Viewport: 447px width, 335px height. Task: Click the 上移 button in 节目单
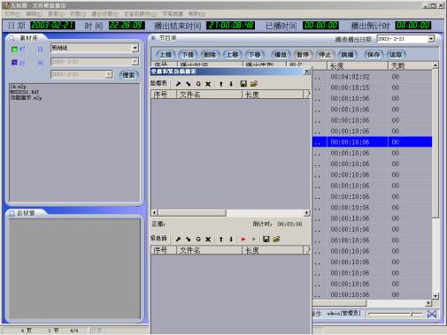click(x=232, y=55)
